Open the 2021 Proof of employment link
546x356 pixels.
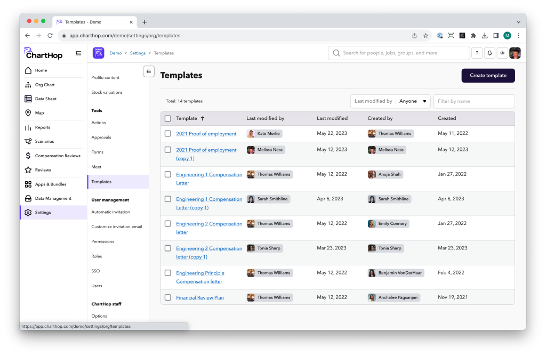tap(206, 134)
